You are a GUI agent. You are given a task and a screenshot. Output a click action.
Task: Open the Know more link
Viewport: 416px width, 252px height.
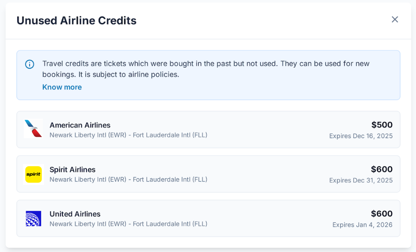tap(62, 87)
